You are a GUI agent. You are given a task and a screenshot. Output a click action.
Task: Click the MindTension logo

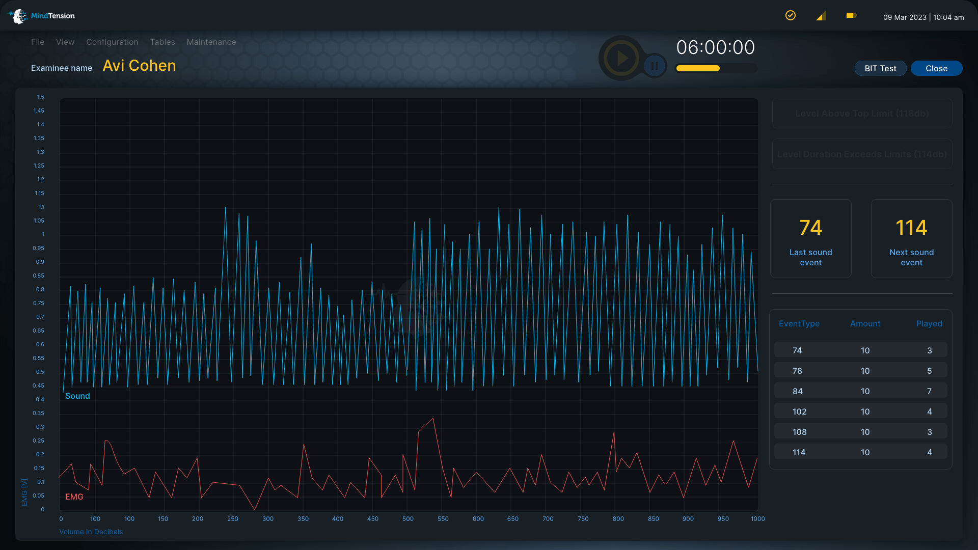(42, 16)
